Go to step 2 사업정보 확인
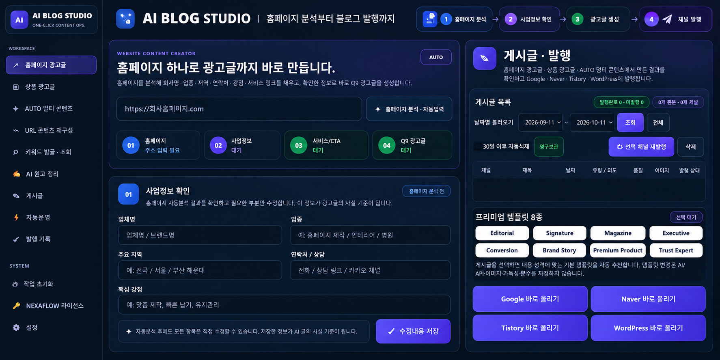The height and width of the screenshot is (360, 720). pos(529,19)
